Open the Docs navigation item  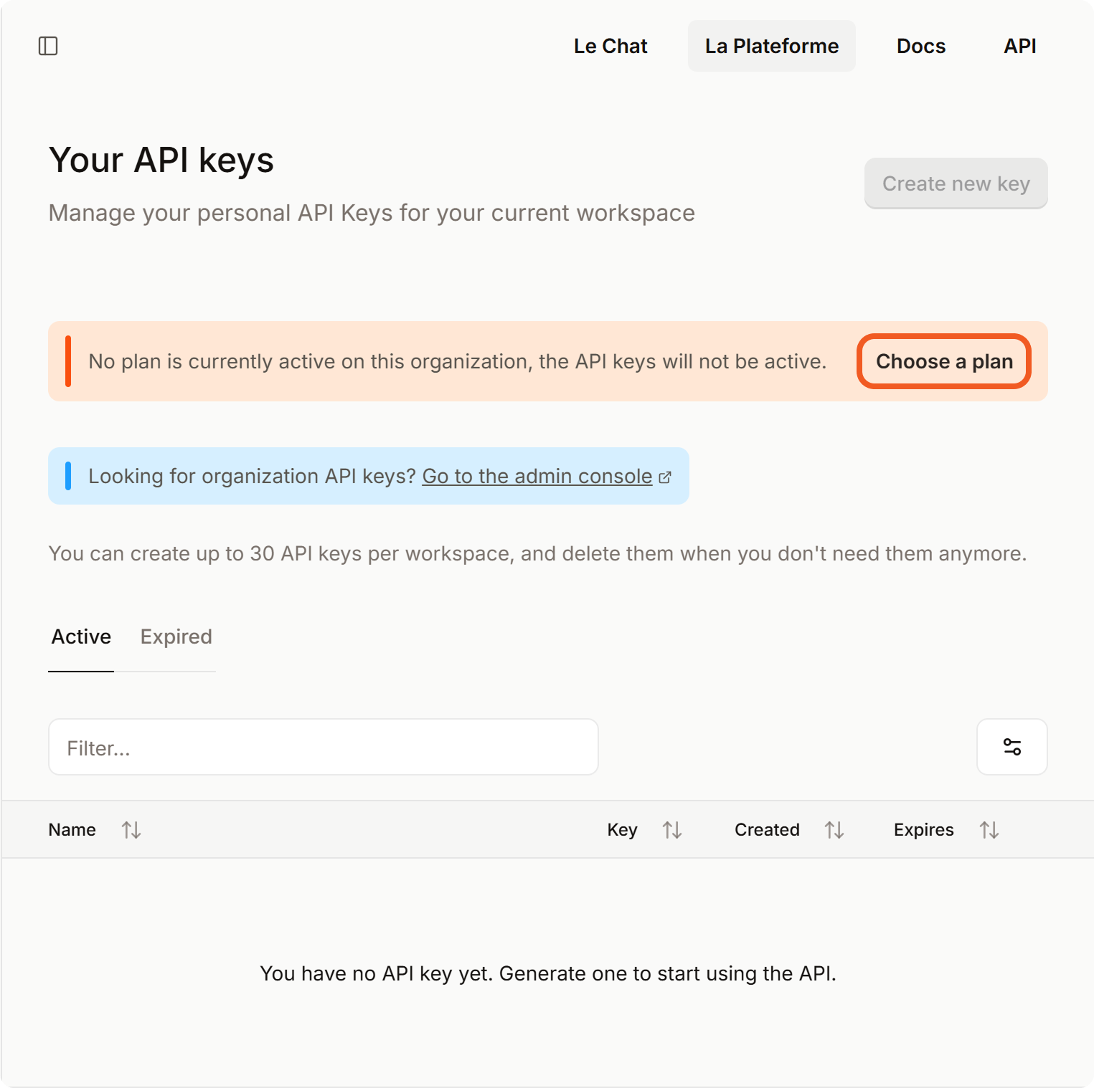click(x=921, y=46)
